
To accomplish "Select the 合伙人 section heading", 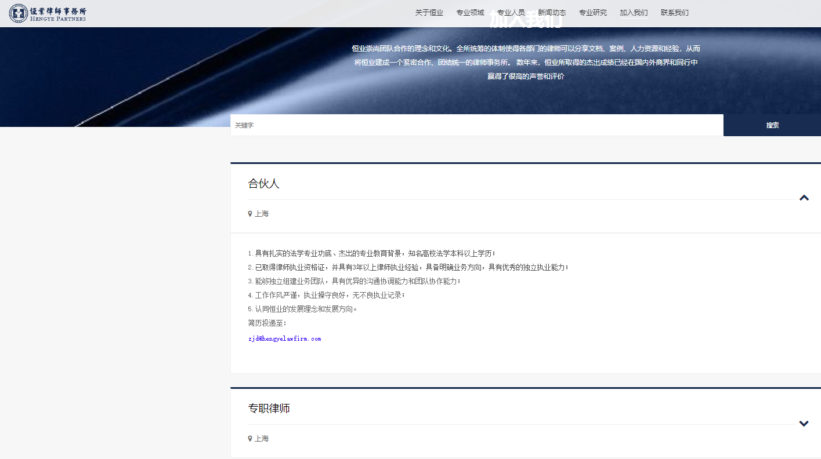I will pos(264,183).
